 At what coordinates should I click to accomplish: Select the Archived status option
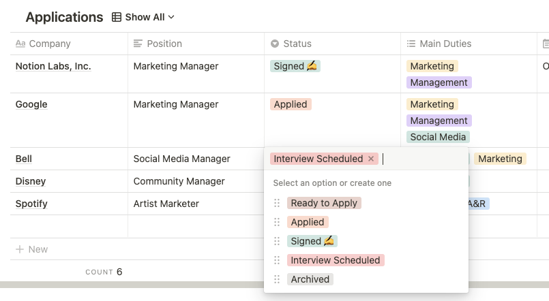click(310, 279)
